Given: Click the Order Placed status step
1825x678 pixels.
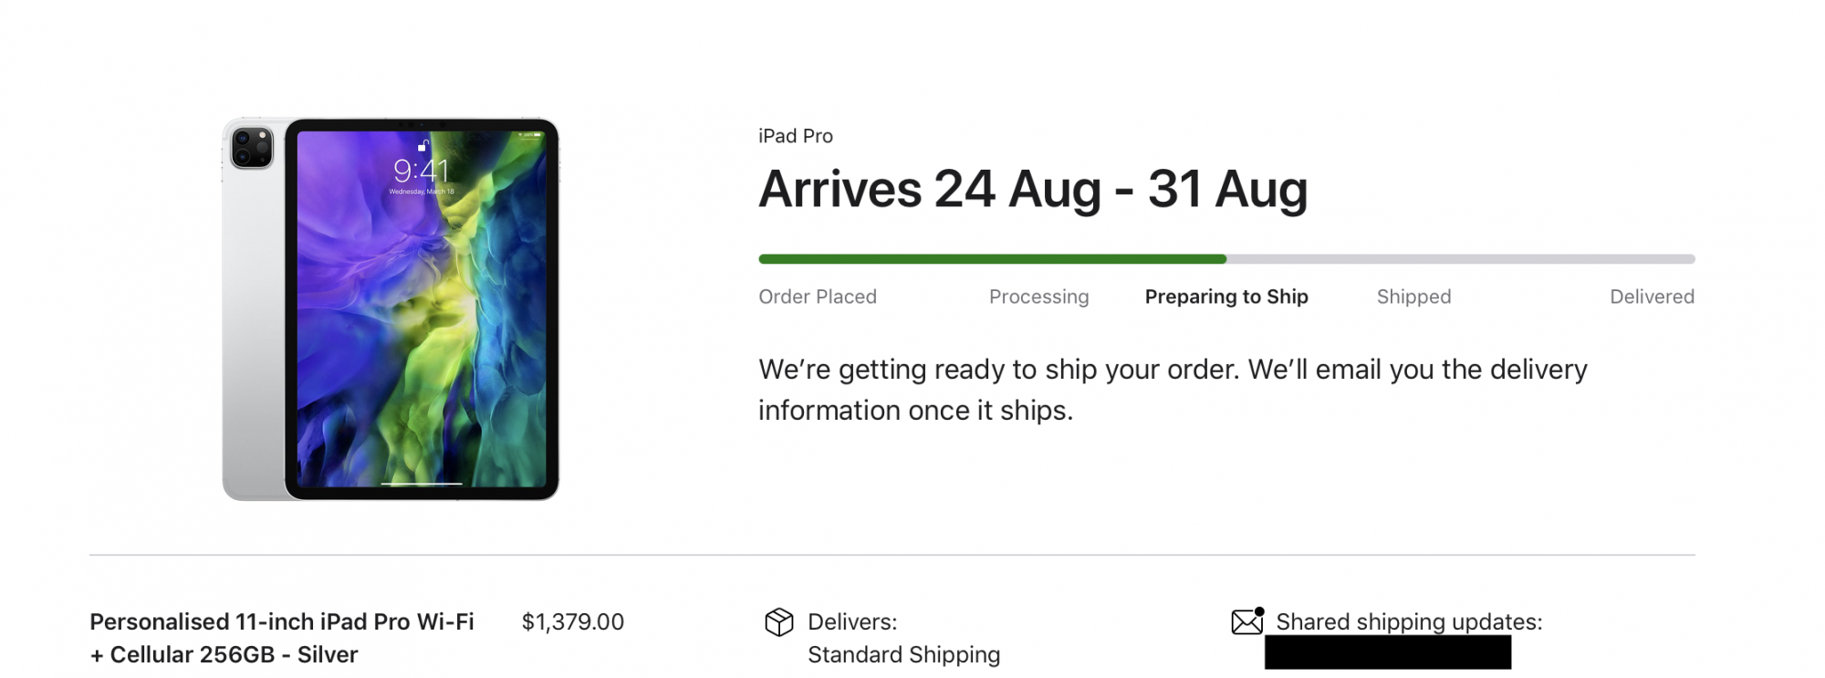Looking at the screenshot, I should click(x=817, y=297).
